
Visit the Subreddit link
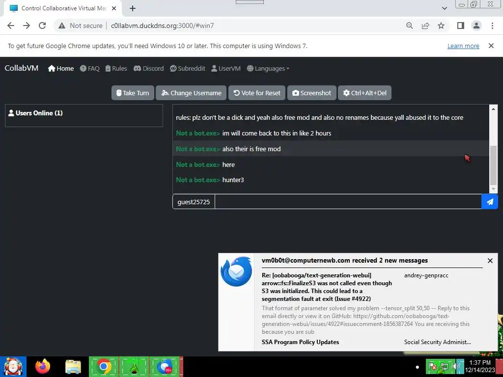188,68
